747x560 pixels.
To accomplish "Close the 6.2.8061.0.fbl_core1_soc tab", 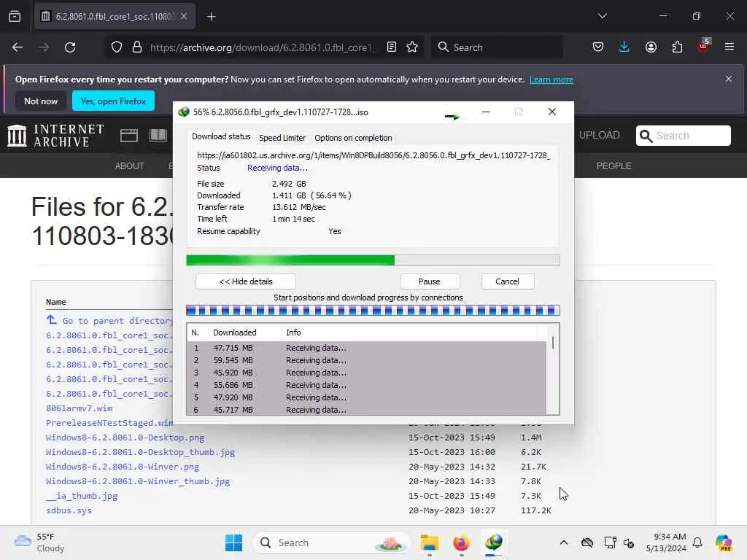I will (x=184, y=16).
